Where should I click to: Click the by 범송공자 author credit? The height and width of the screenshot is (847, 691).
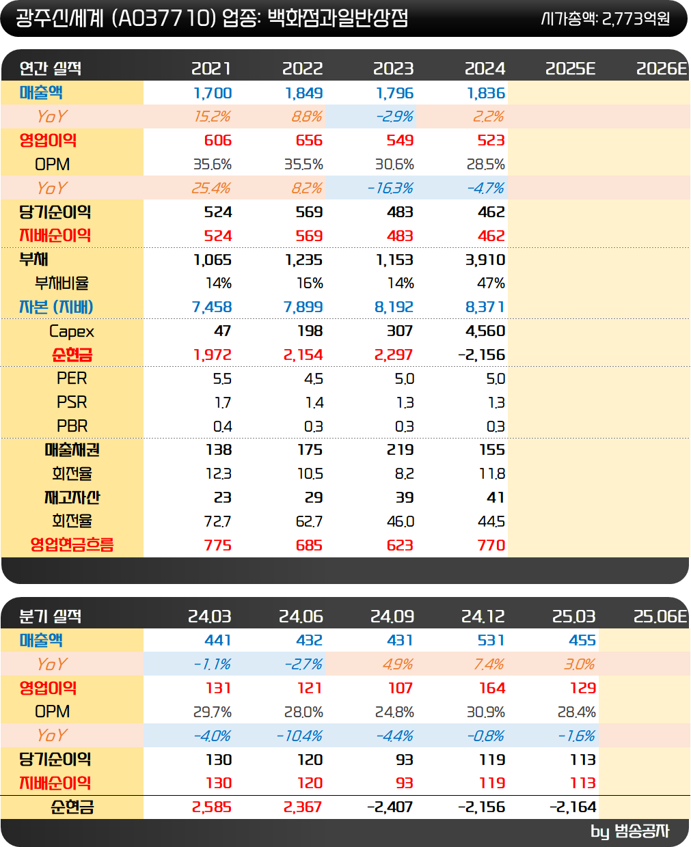[630, 831]
